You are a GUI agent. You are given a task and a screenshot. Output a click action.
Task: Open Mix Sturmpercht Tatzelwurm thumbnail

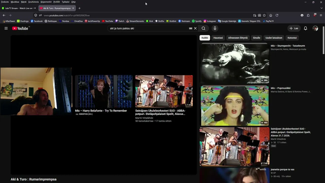click(235, 63)
